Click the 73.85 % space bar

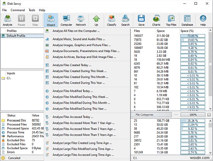click(193, 36)
